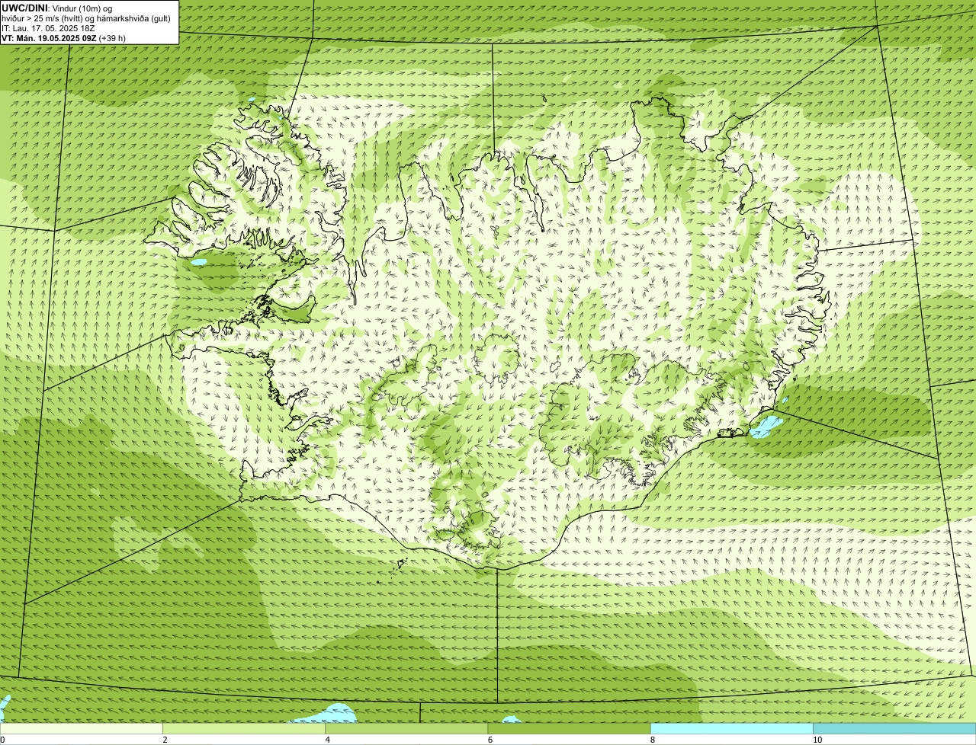Click the dark green 6–8 m/s scale segment

coord(569,729)
